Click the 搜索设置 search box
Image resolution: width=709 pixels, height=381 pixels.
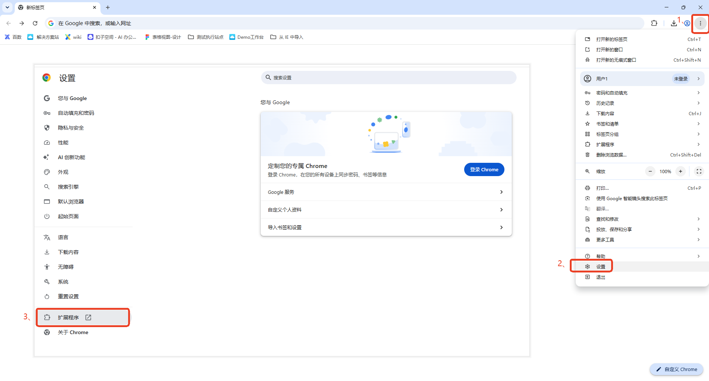[x=388, y=78]
